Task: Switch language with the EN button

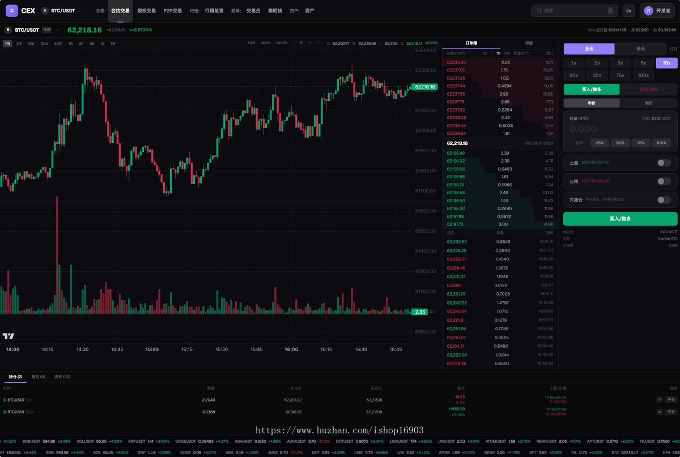Action: pos(628,11)
